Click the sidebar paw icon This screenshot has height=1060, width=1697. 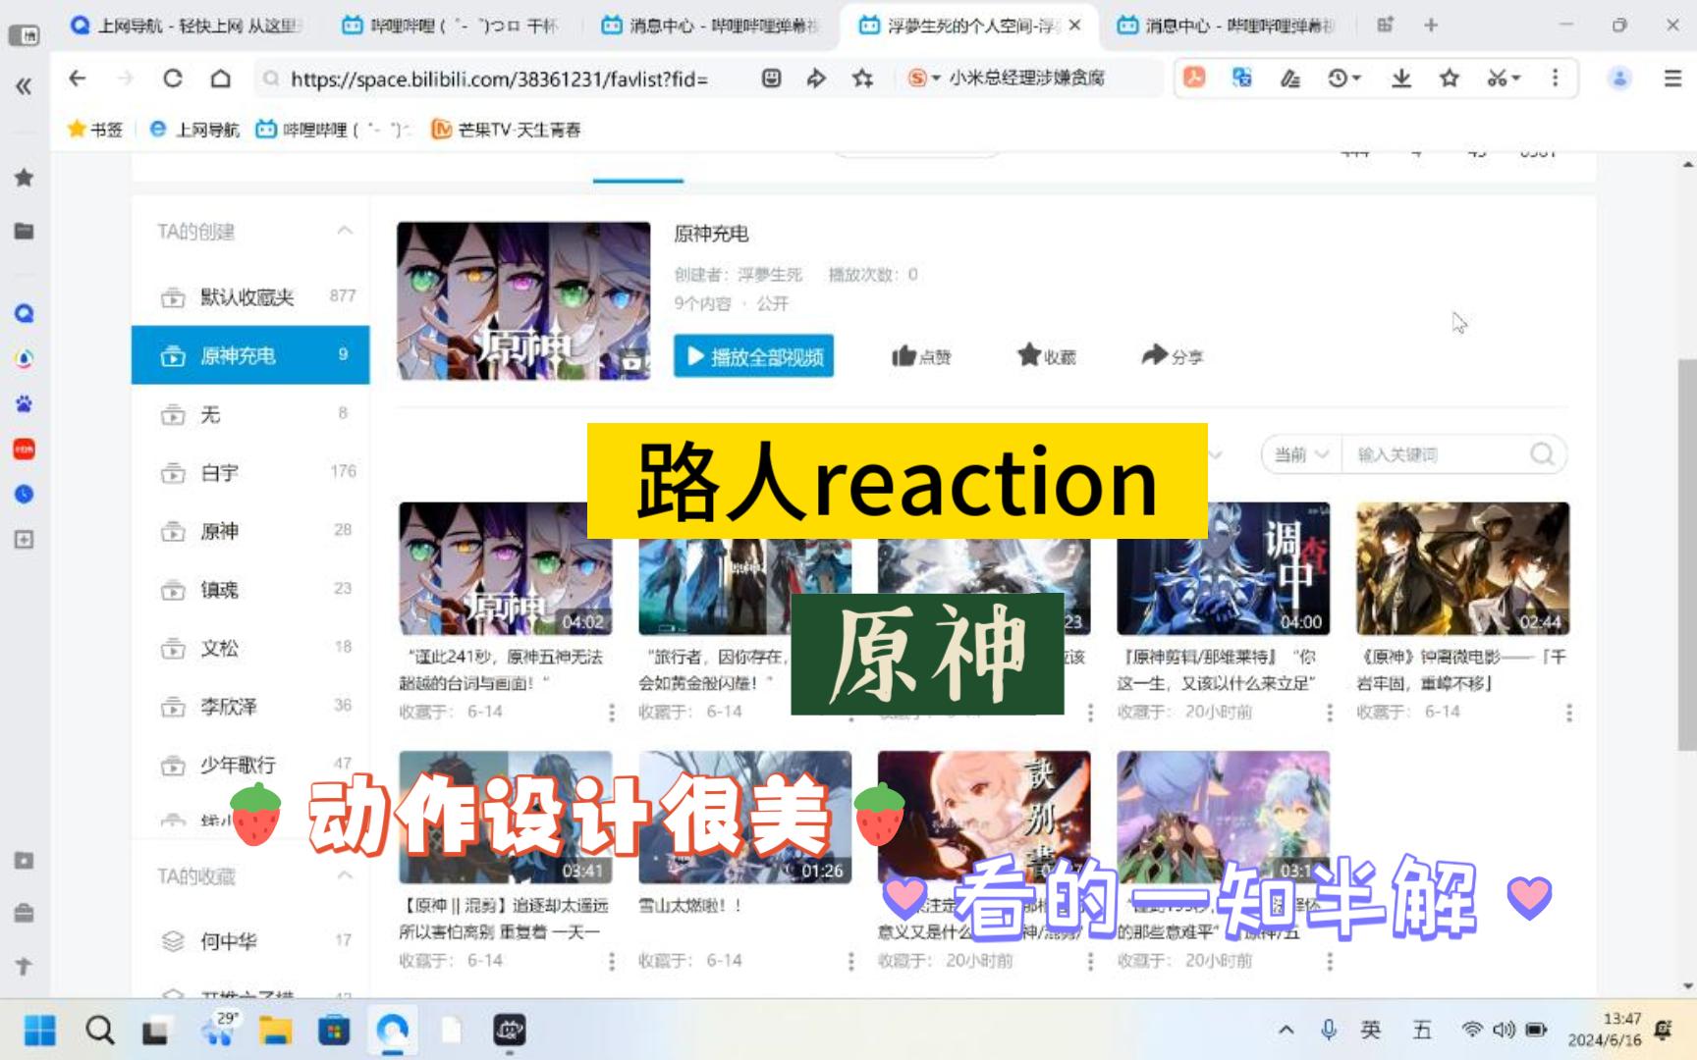24,404
